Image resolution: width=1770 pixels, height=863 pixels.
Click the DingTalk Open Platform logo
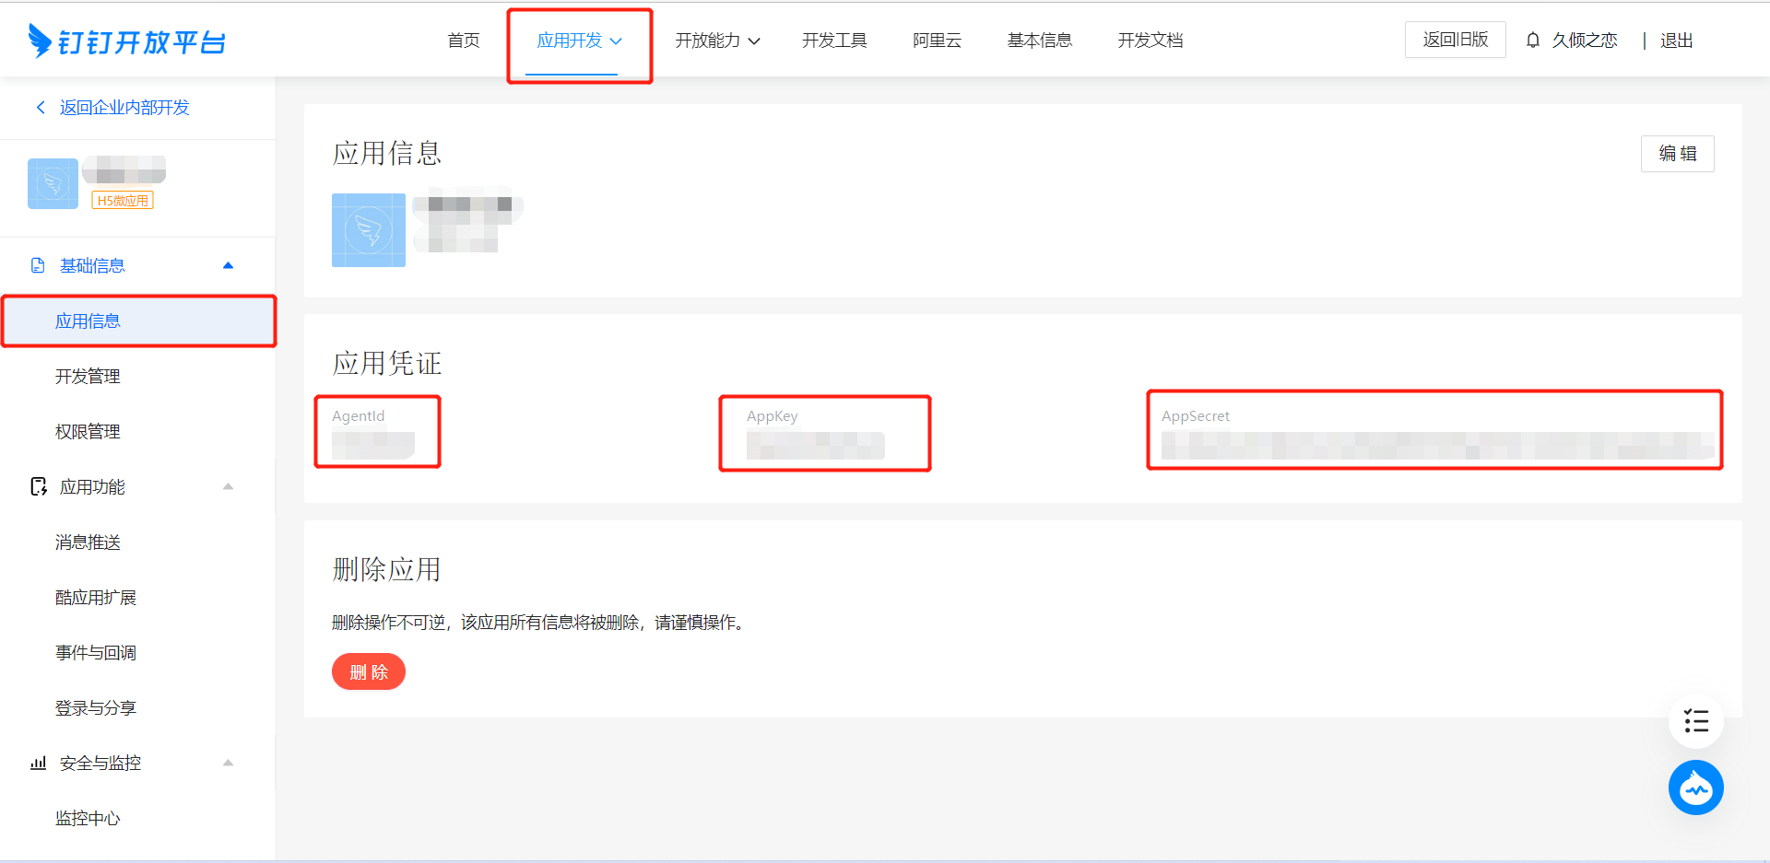pyautogui.click(x=126, y=41)
